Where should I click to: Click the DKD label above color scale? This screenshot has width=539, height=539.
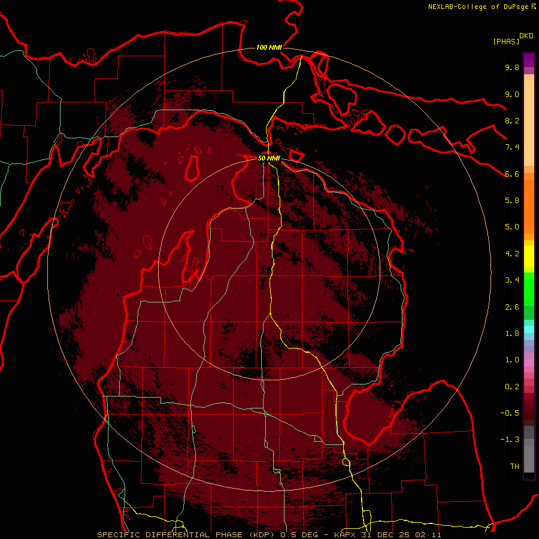pyautogui.click(x=526, y=36)
